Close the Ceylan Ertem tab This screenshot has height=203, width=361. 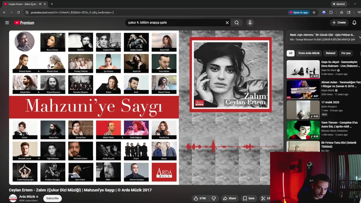pos(45,4)
